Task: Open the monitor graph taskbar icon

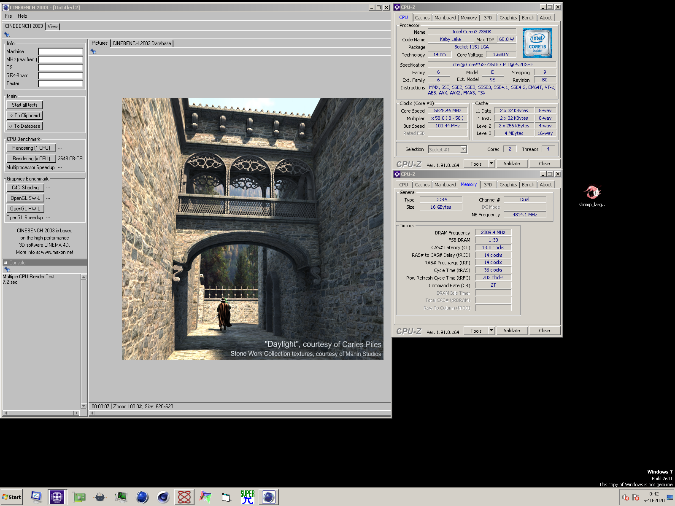Action: [121, 497]
